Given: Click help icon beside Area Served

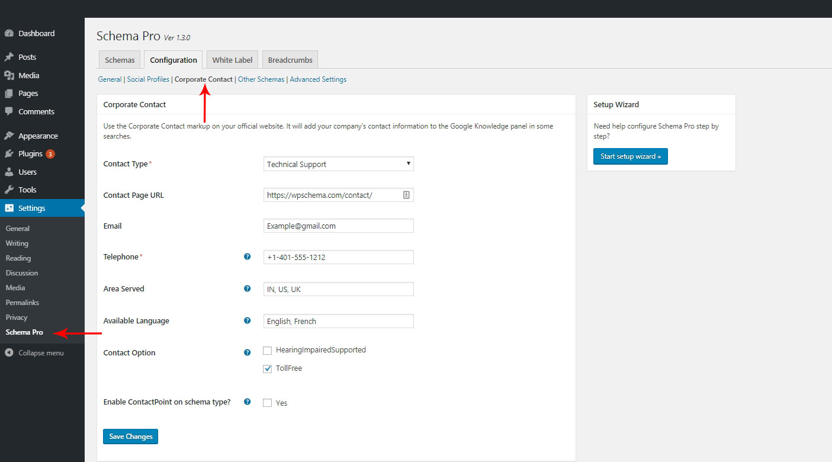Looking at the screenshot, I should [248, 289].
